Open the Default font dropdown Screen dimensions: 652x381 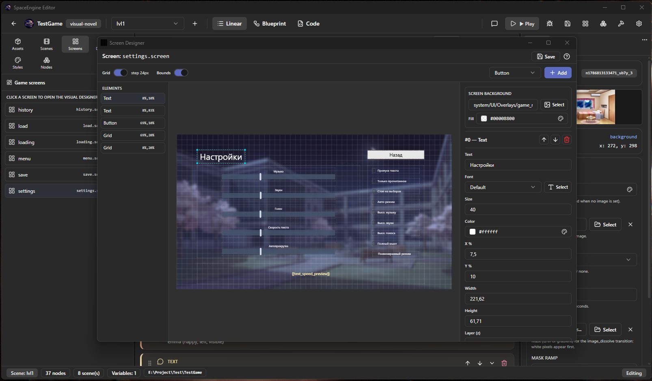coord(503,187)
